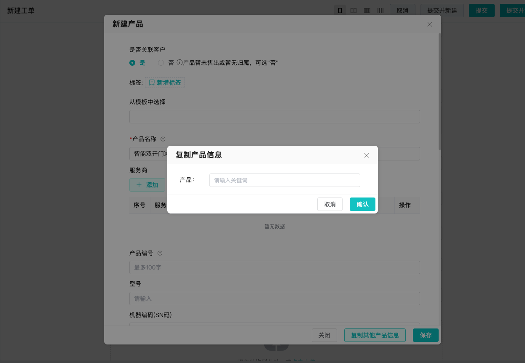The height and width of the screenshot is (363, 525).
Task: Click the 型号 input field
Action: coord(275,299)
